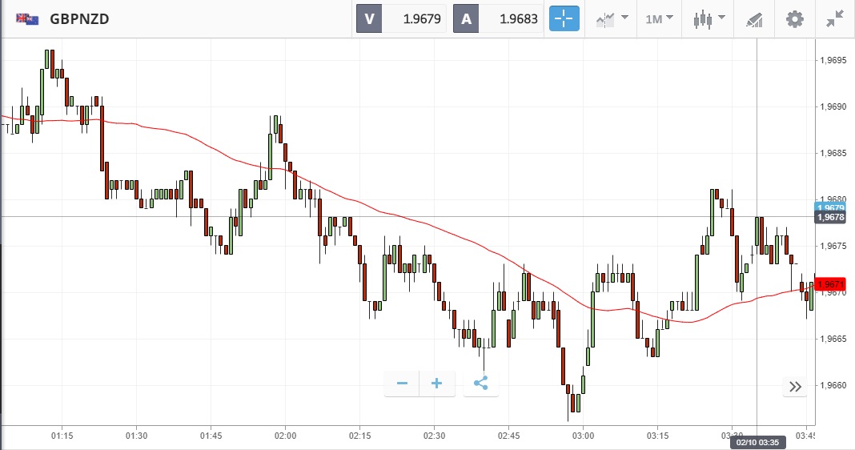Click the GBPNZD flag icon

point(27,18)
